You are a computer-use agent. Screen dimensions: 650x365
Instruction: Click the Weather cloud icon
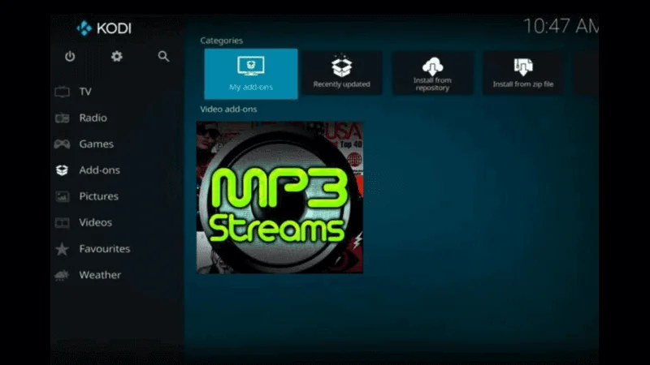(x=63, y=275)
